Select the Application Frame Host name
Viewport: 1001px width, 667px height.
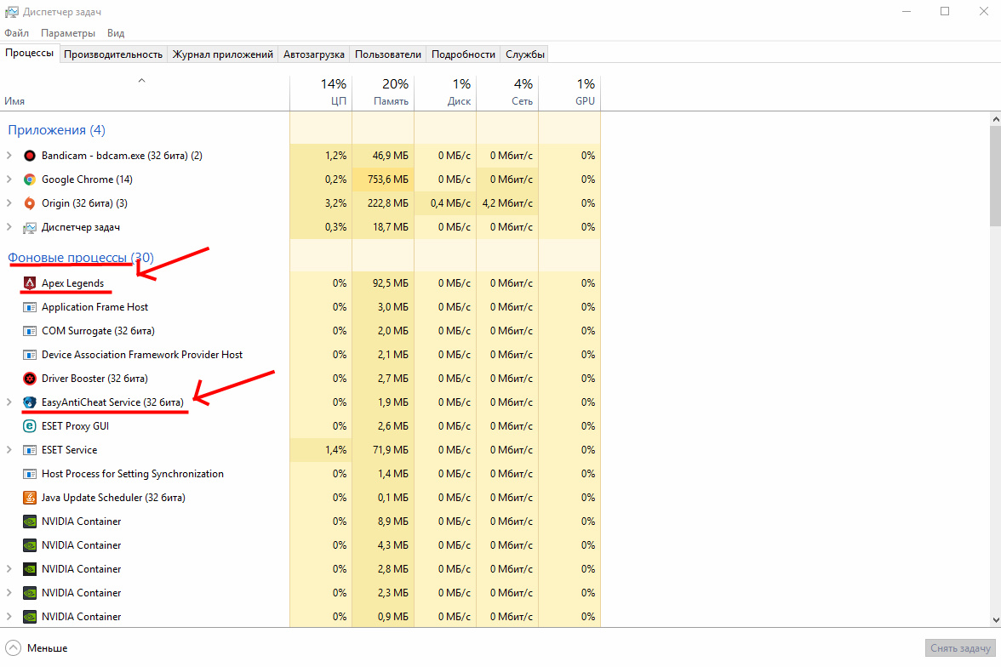[x=94, y=307]
